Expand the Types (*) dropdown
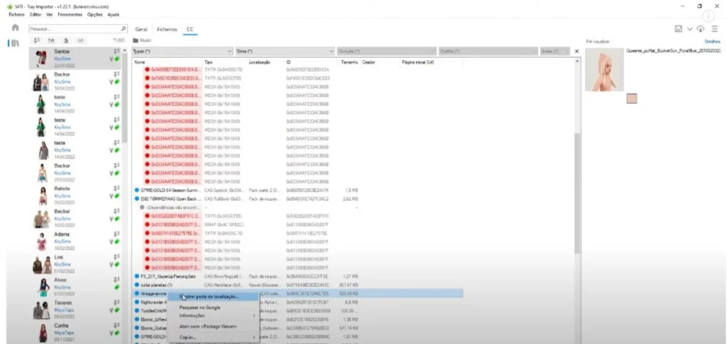Screen dimensions: 727x344 (182, 51)
